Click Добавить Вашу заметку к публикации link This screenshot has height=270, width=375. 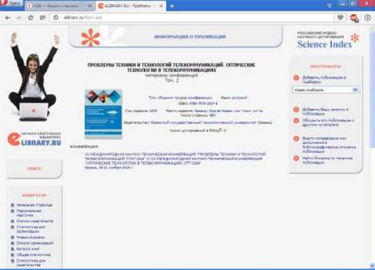(325, 111)
